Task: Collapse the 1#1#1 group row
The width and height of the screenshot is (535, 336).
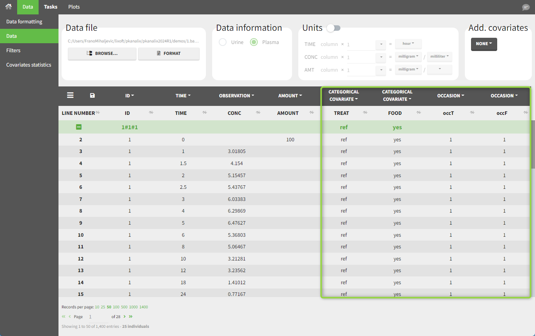Action: 79,127
